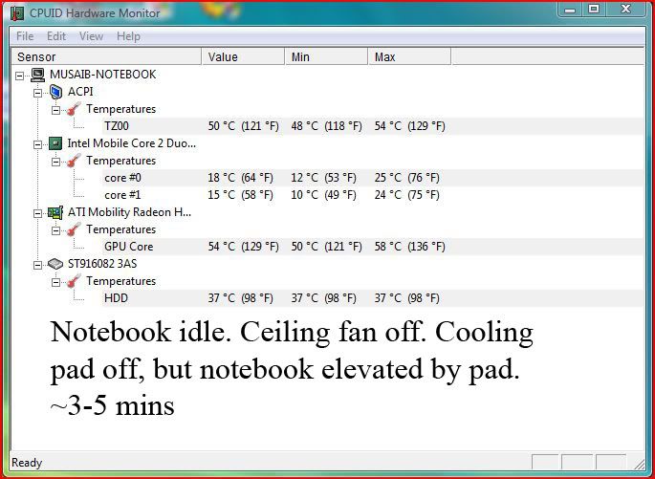Image resolution: width=655 pixels, height=479 pixels.
Task: Click GPU Core min 50 °C (121 °F)
Action: tap(327, 247)
